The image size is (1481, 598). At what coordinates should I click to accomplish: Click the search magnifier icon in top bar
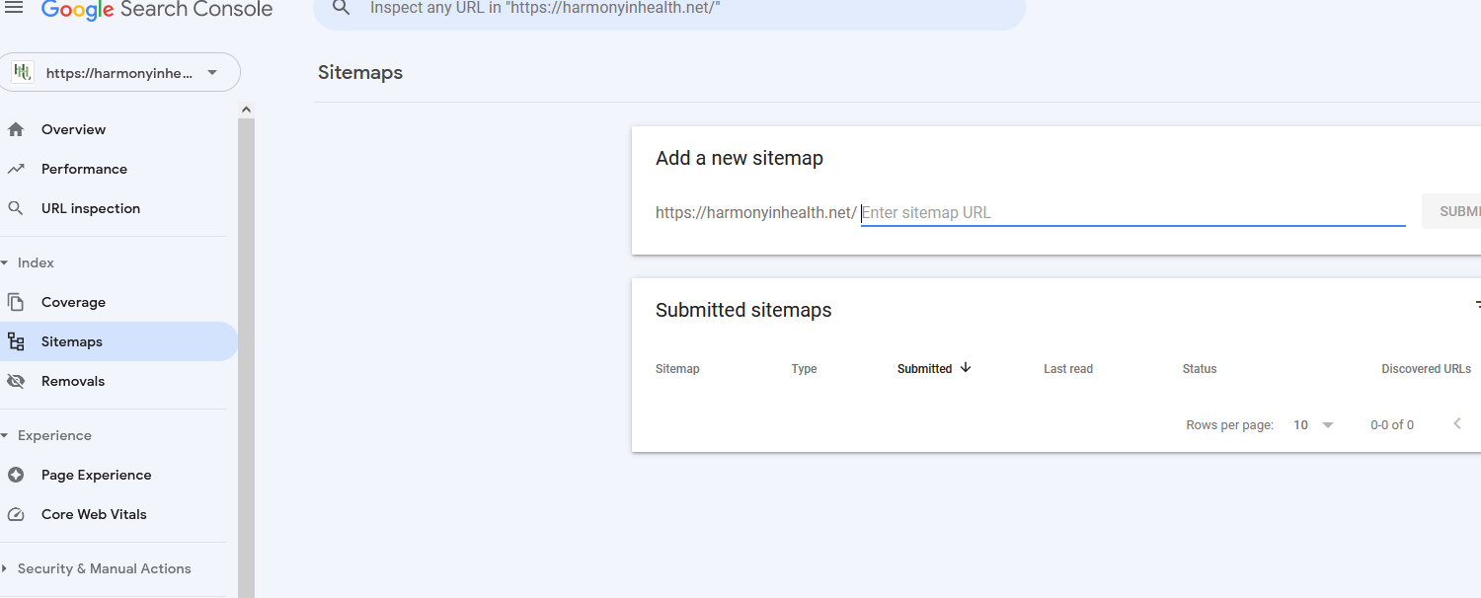click(342, 8)
